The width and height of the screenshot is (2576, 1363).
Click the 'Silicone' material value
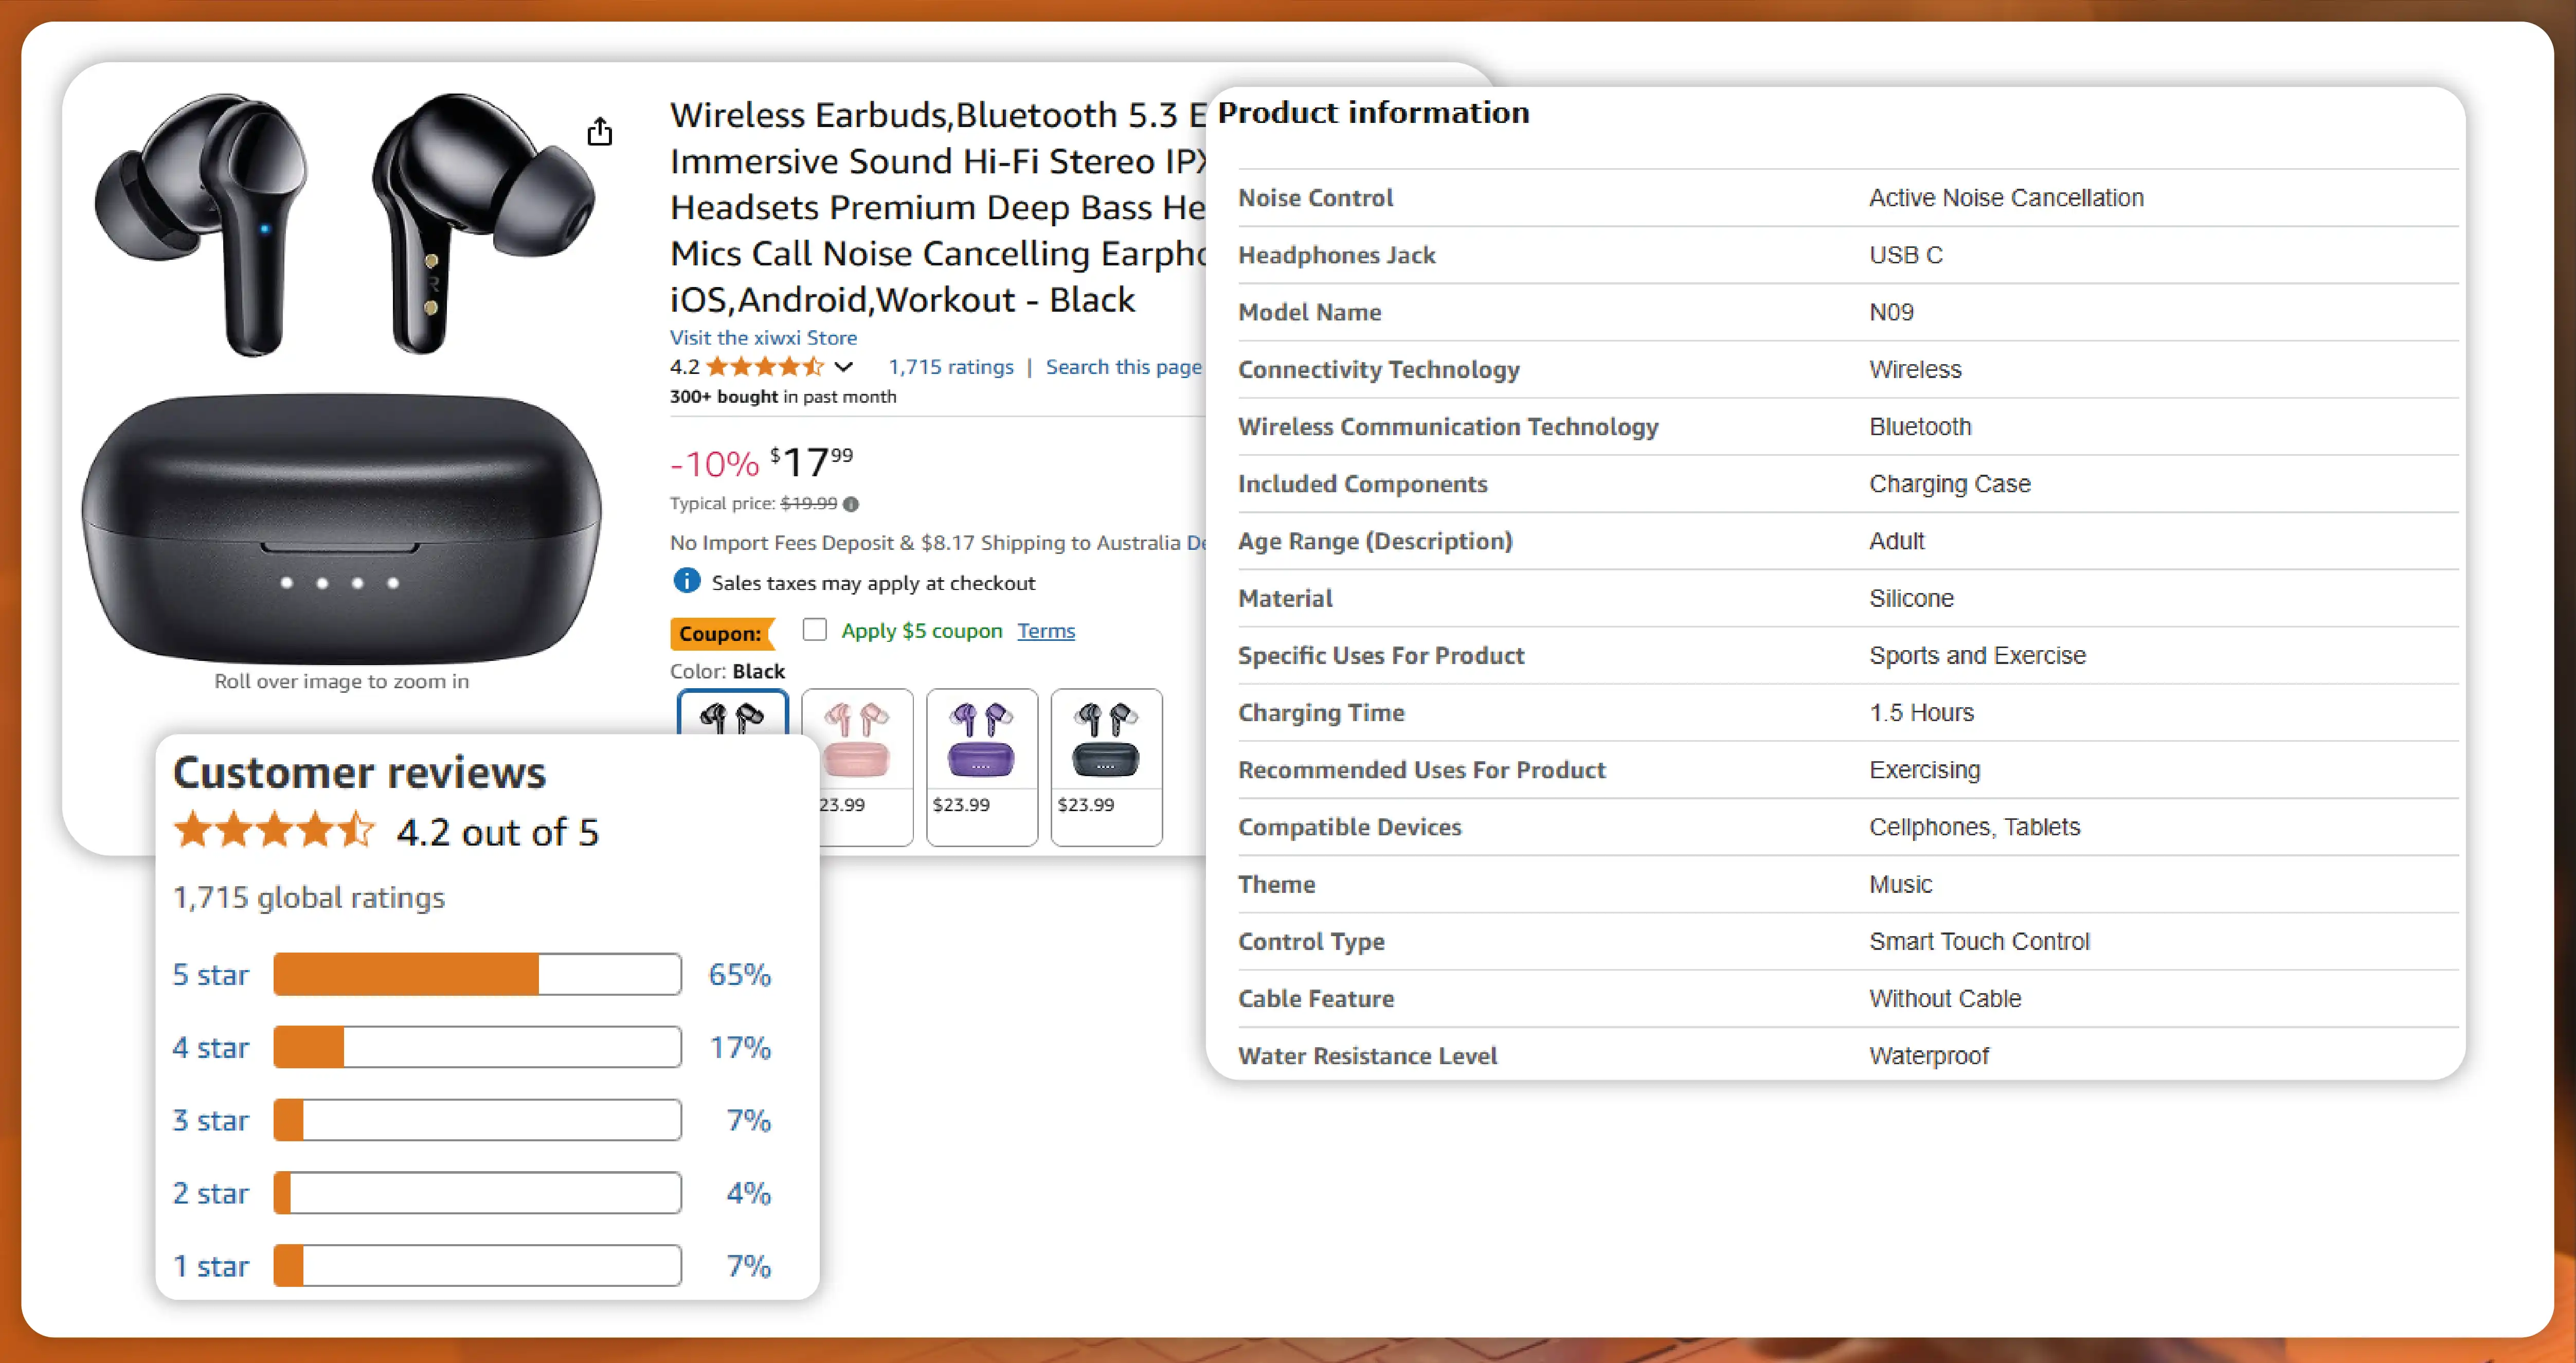point(1911,599)
